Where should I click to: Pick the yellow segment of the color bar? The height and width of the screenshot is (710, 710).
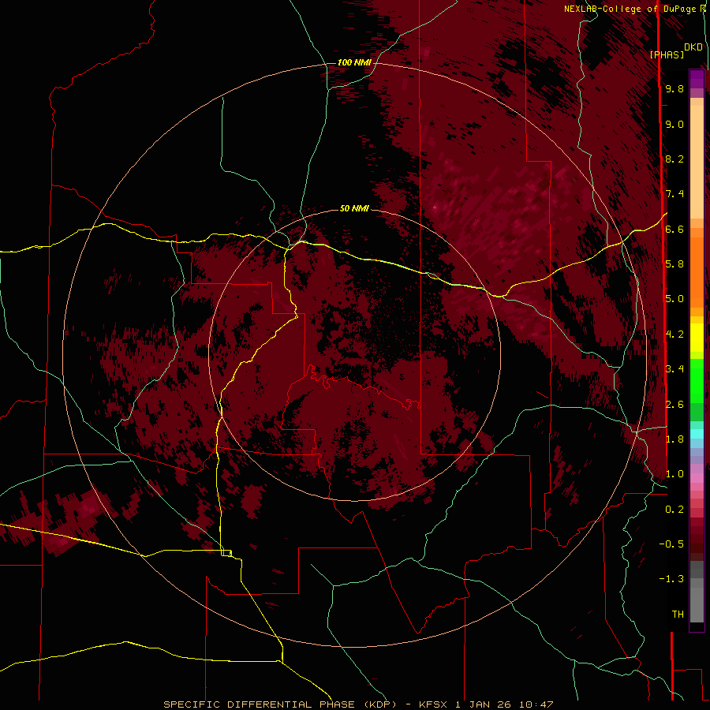click(x=697, y=338)
